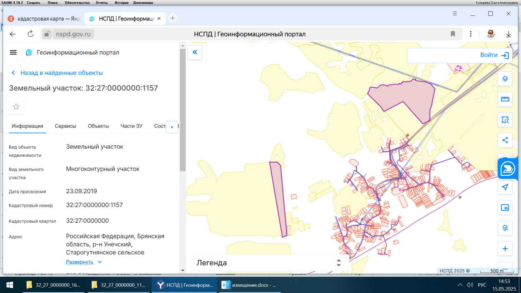
Task: Open browser three-dot options menu
Action: pos(471,34)
